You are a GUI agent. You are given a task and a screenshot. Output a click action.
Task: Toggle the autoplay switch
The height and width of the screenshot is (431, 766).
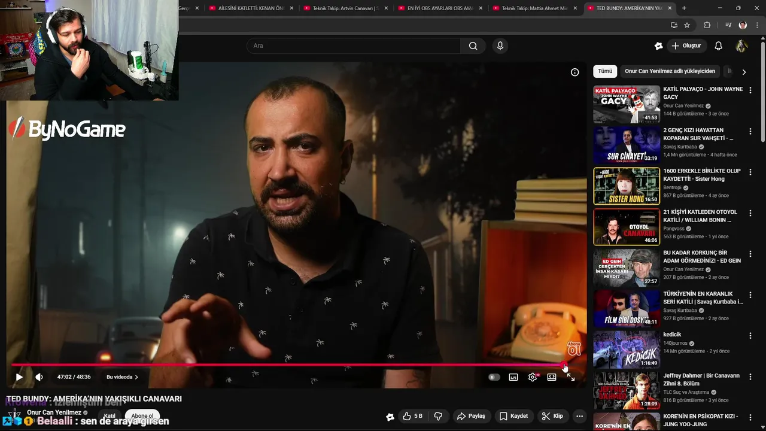tap(494, 377)
